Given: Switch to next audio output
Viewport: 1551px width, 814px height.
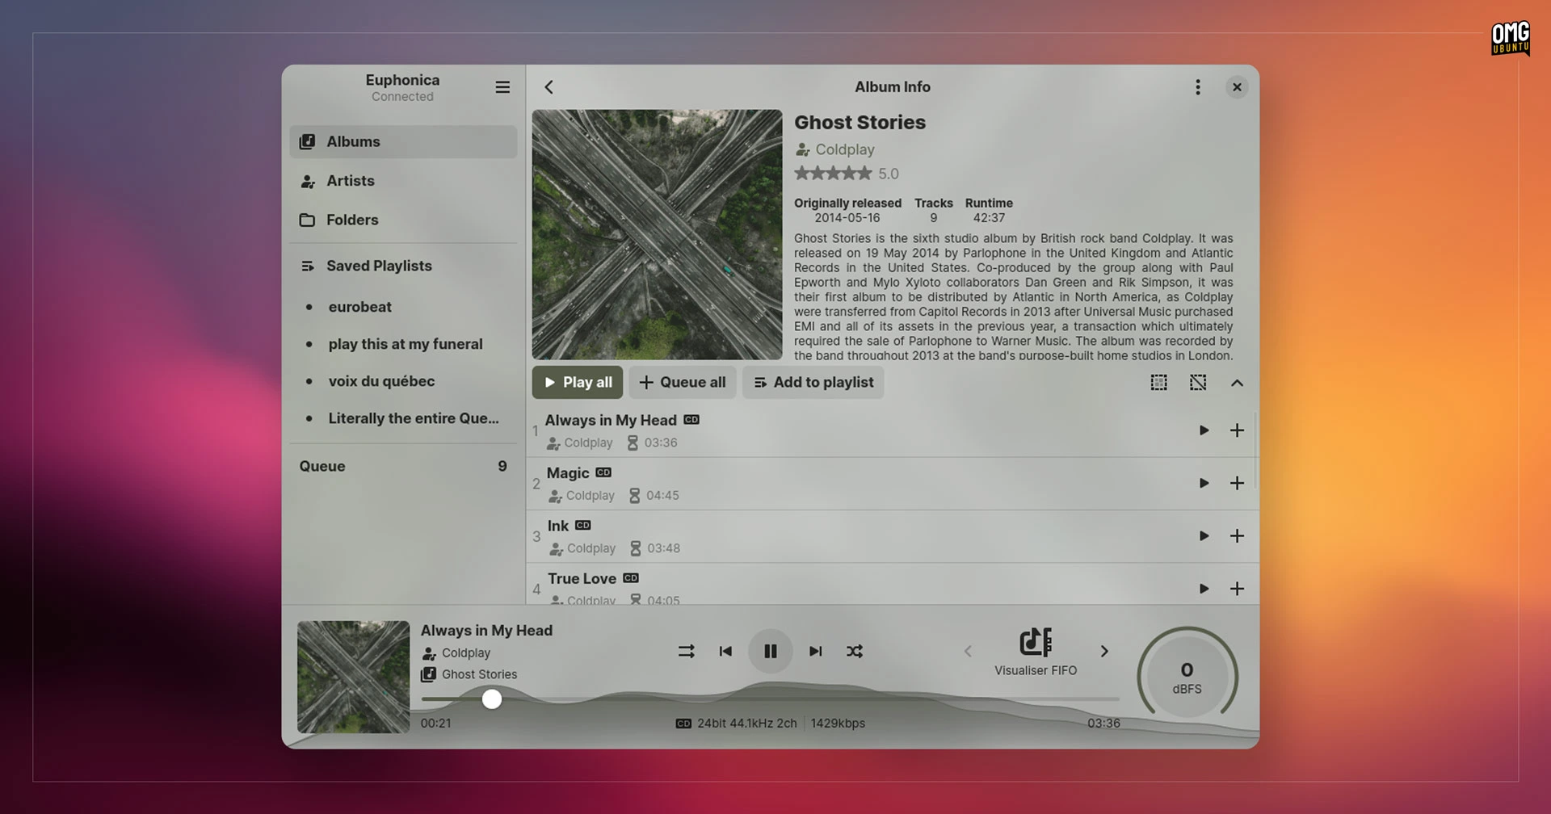Looking at the screenshot, I should 1104,651.
